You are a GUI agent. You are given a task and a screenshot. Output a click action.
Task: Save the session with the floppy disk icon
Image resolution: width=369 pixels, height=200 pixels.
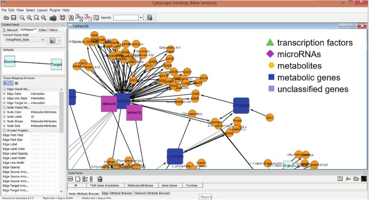tap(13, 18)
